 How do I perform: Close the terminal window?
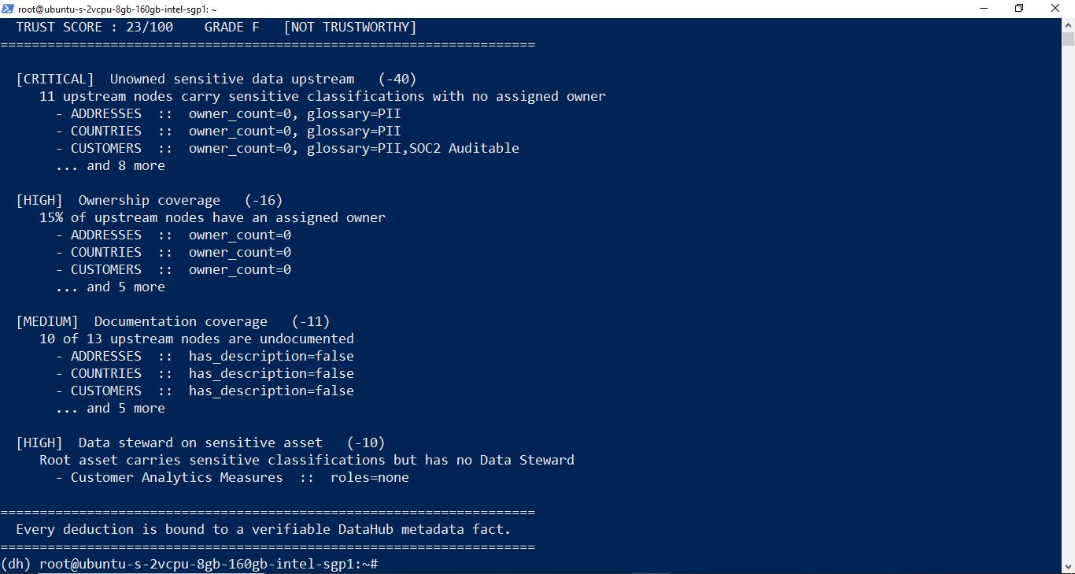point(1056,9)
